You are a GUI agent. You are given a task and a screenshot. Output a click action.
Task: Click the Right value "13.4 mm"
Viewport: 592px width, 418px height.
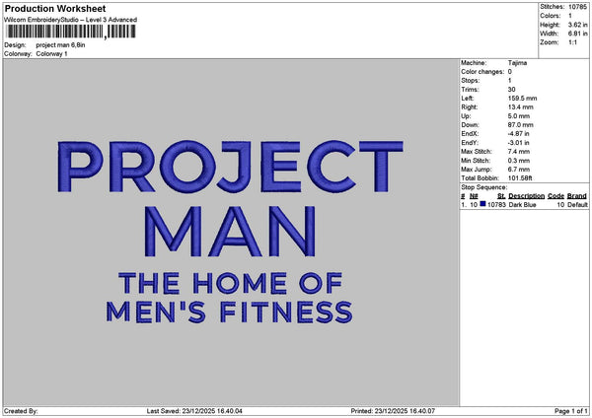pyautogui.click(x=521, y=107)
